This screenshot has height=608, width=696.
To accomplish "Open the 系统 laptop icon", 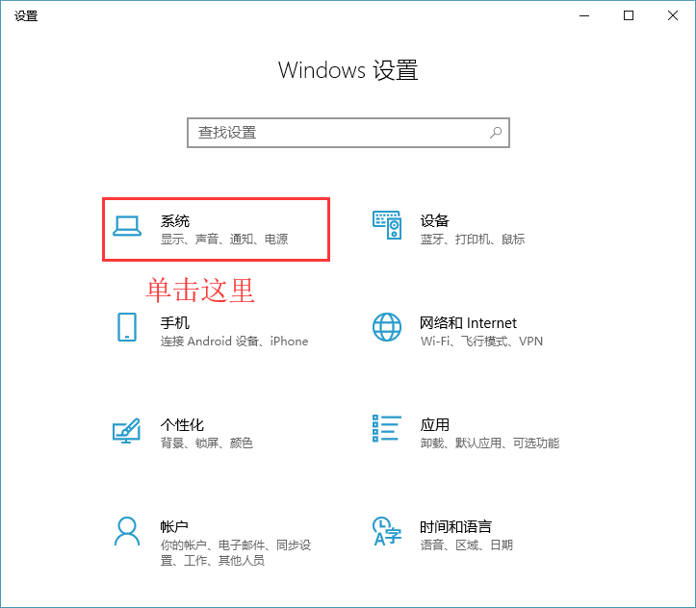I will [127, 227].
